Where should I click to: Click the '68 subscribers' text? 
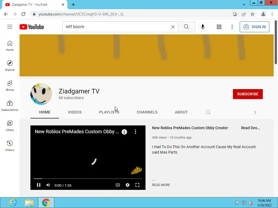tap(71, 98)
